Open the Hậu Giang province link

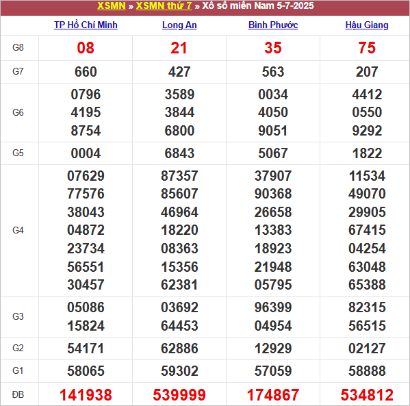coord(367,25)
